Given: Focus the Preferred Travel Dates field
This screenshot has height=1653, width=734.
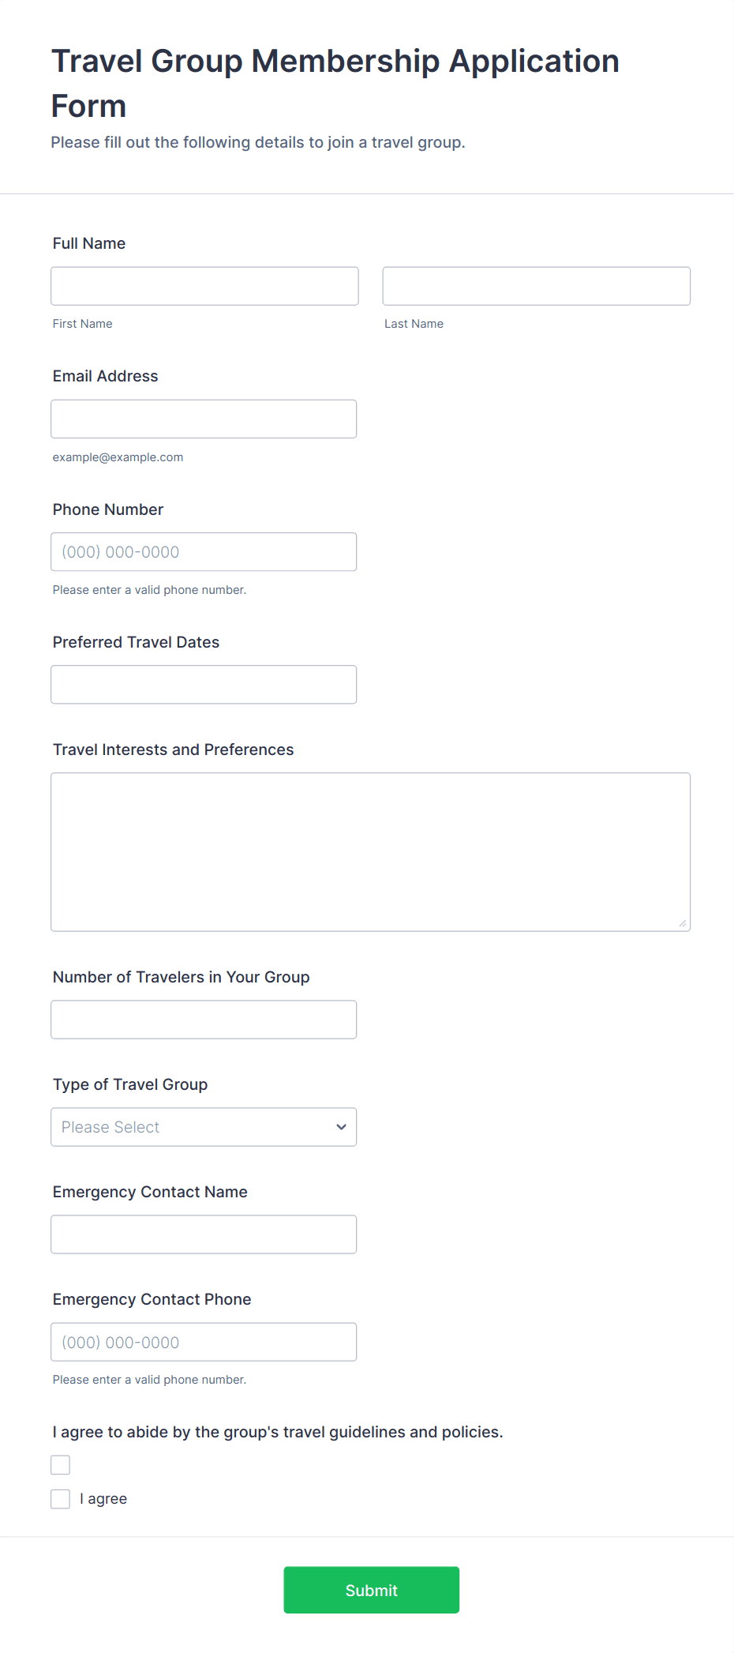Looking at the screenshot, I should [204, 685].
